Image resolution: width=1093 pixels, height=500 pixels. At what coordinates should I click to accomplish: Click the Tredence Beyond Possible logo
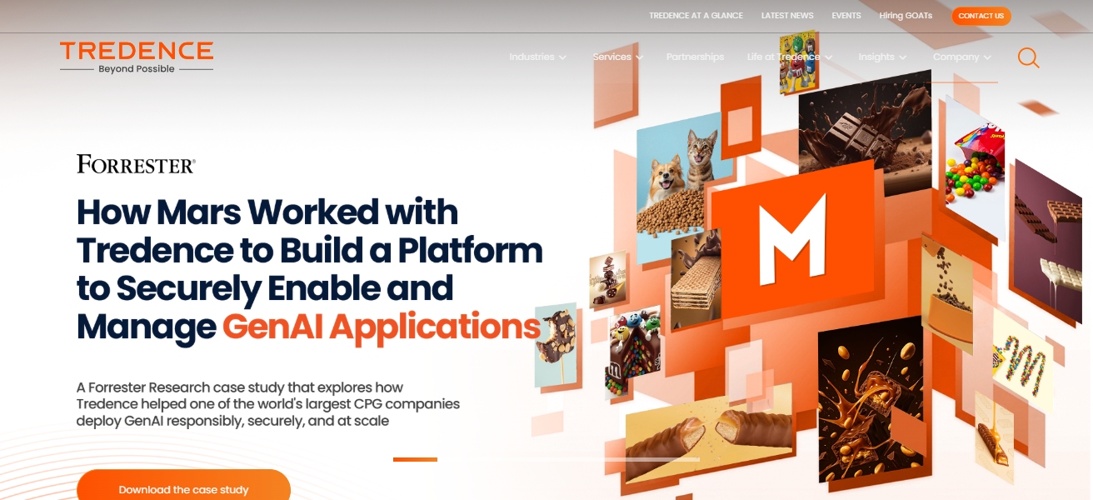click(x=137, y=57)
